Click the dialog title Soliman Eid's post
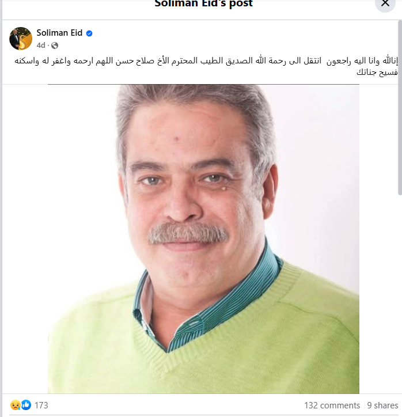The image size is (402, 417). [203, 3]
